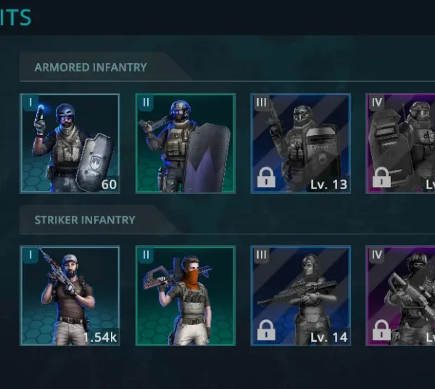Screen dimensions: 435x389
Task: Click the tier I badge on Armored Infantry
Action: pos(30,102)
